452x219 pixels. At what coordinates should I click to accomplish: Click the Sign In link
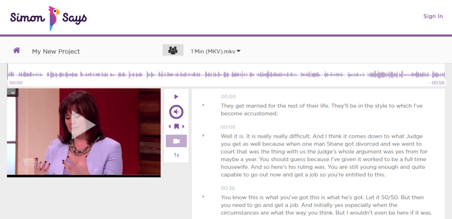433,16
